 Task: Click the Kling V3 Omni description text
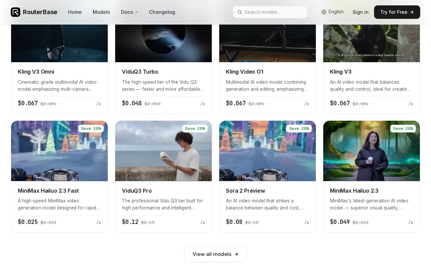click(x=59, y=86)
